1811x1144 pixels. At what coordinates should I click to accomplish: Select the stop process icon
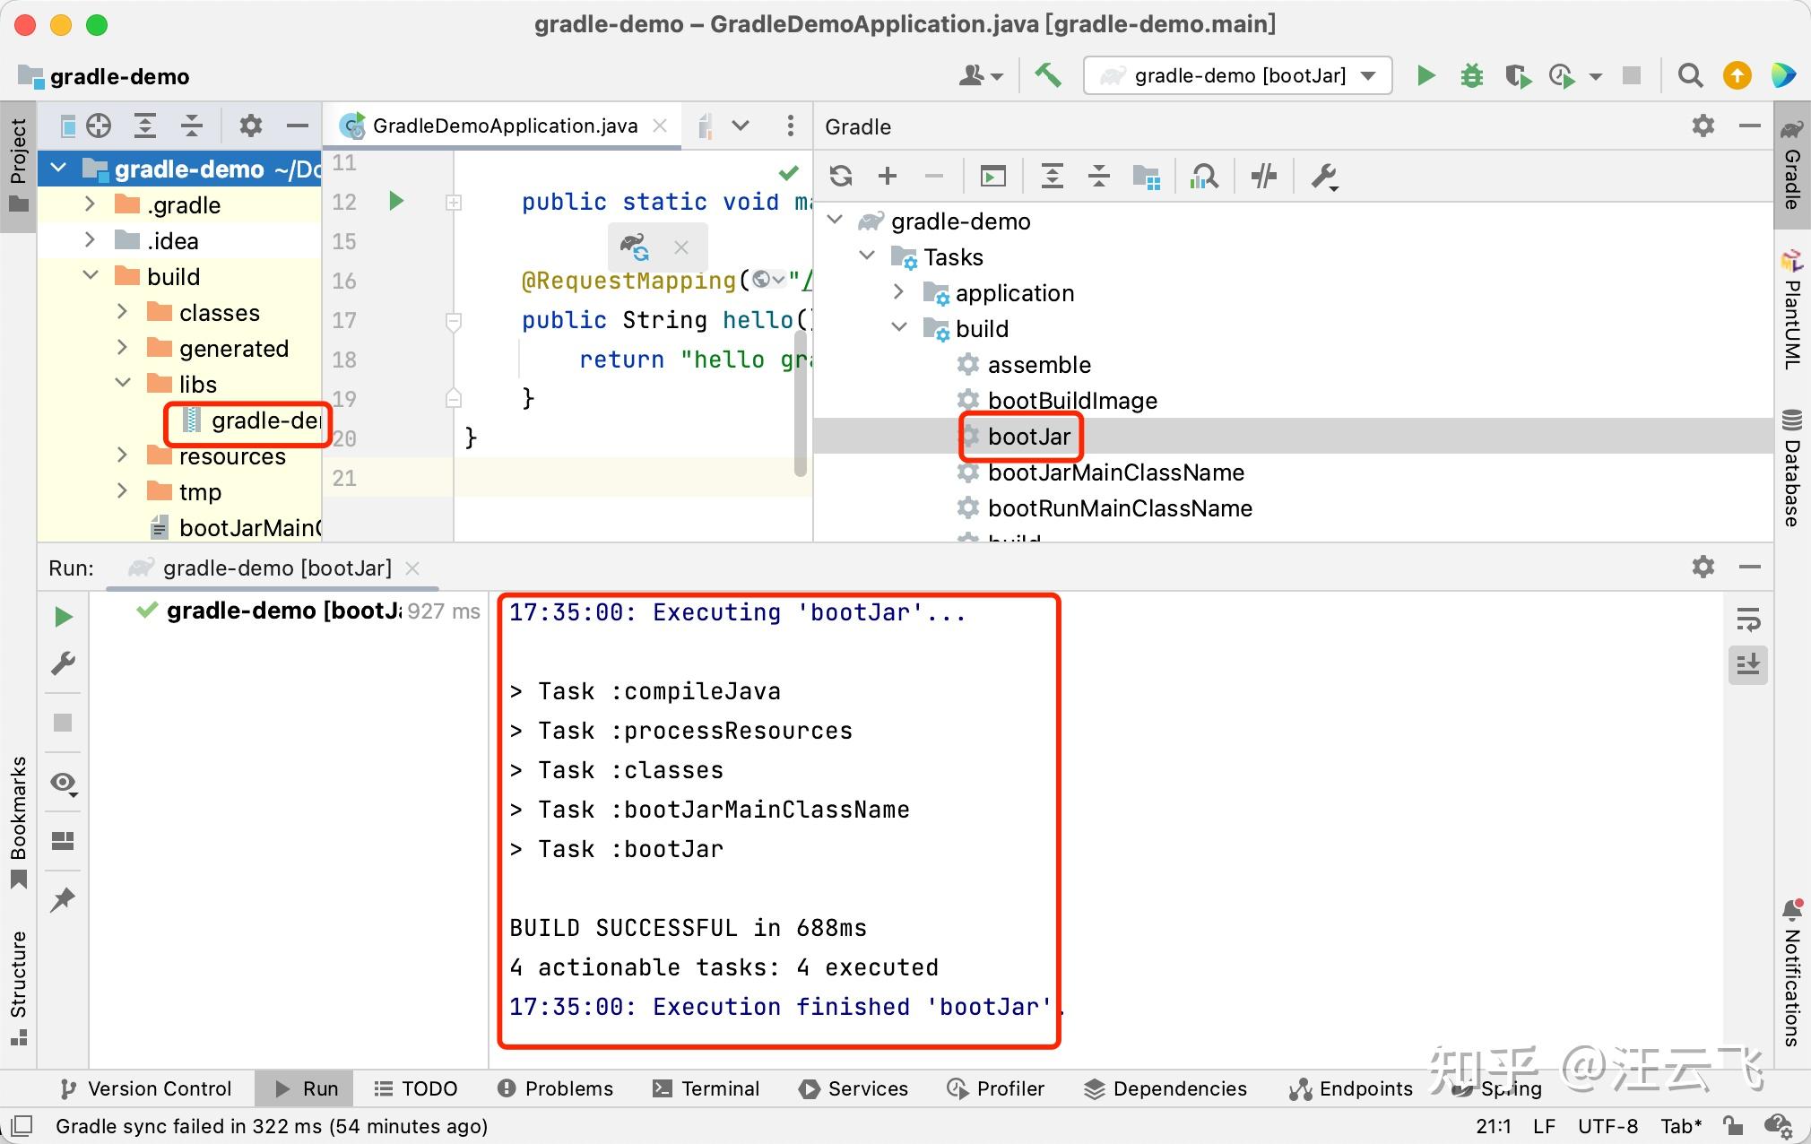(x=1632, y=75)
